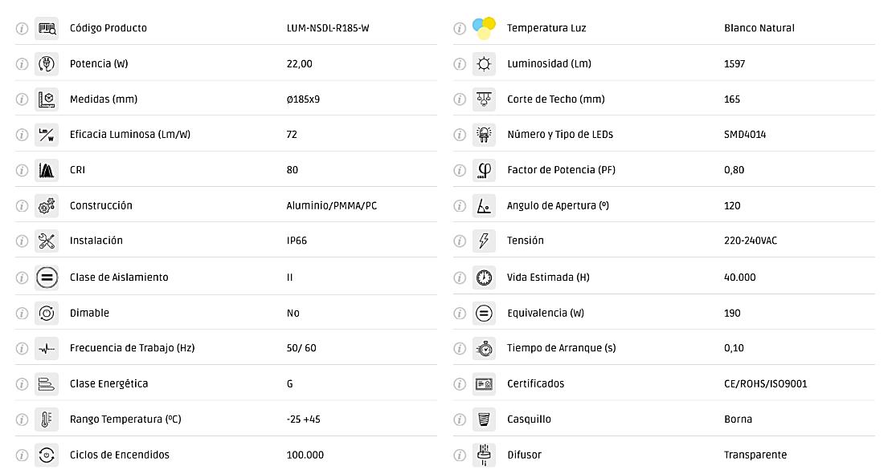Click the Instalación tools icon
This screenshot has height=470, width=896.
(x=47, y=241)
